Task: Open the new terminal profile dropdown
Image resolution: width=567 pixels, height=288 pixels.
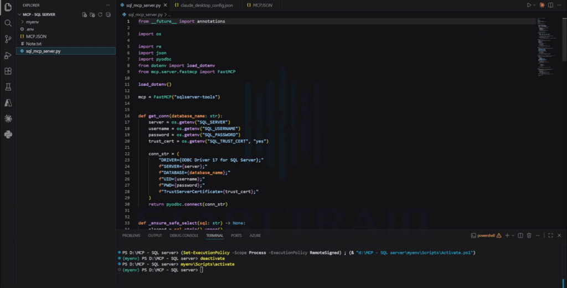Action: 512,235
